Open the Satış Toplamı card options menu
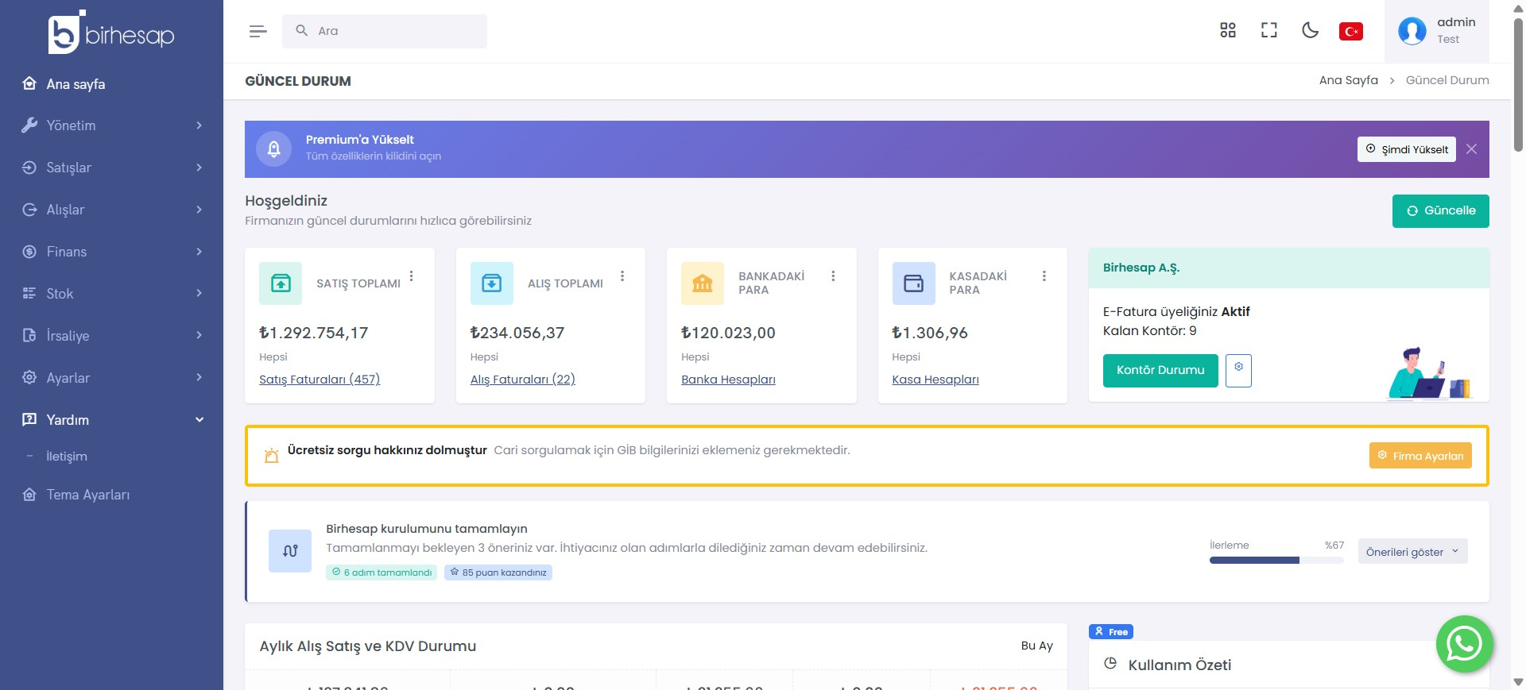Image resolution: width=1526 pixels, height=690 pixels. click(412, 276)
